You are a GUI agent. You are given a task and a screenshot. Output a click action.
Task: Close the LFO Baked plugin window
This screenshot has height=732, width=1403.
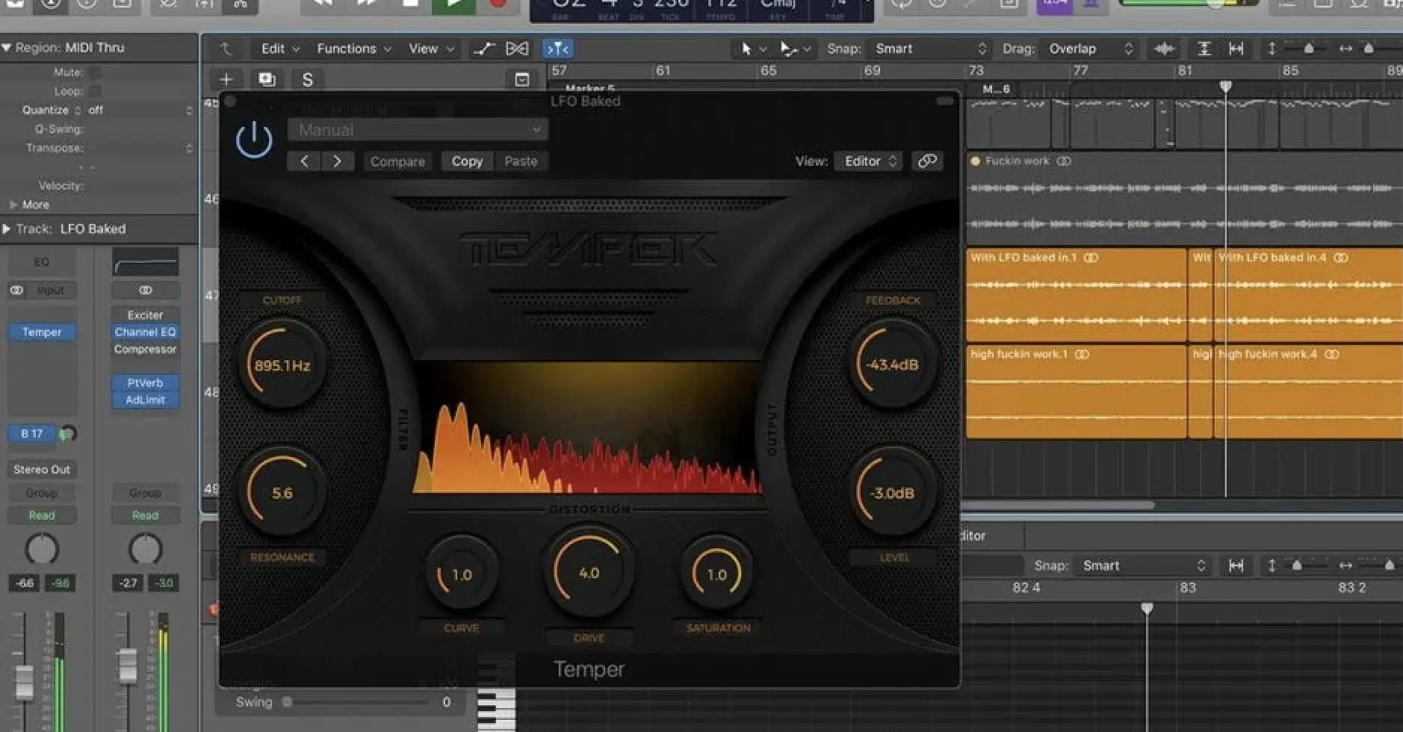pyautogui.click(x=230, y=101)
